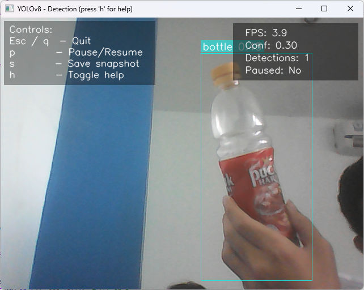Viewport: 364px width, 290px height.
Task: Click the YOLOv8 window app icon
Action: click(x=10, y=9)
